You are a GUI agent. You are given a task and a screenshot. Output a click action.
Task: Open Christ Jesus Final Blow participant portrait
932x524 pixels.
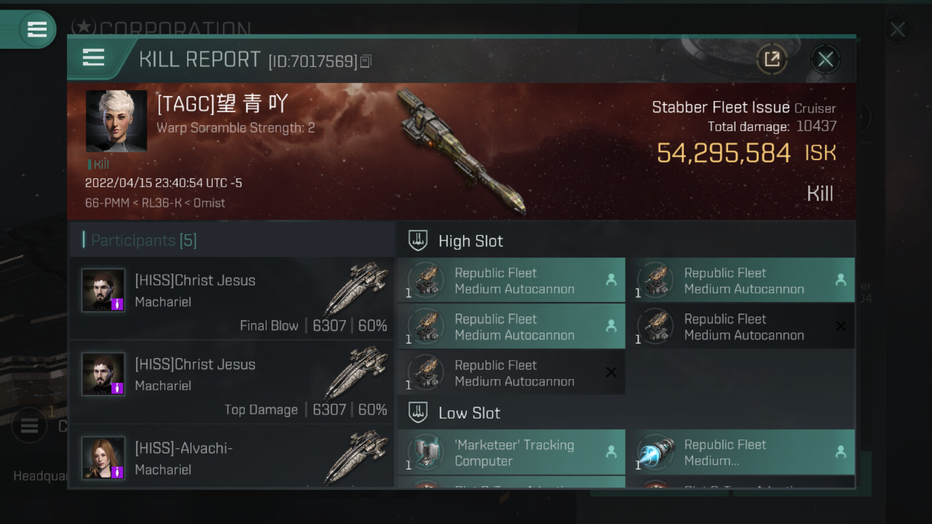point(103,290)
